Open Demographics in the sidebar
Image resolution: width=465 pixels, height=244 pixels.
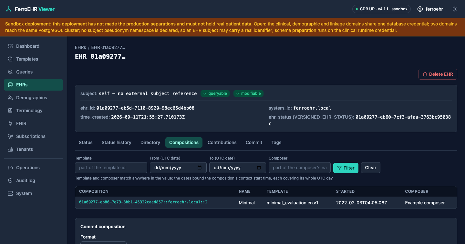point(33,98)
